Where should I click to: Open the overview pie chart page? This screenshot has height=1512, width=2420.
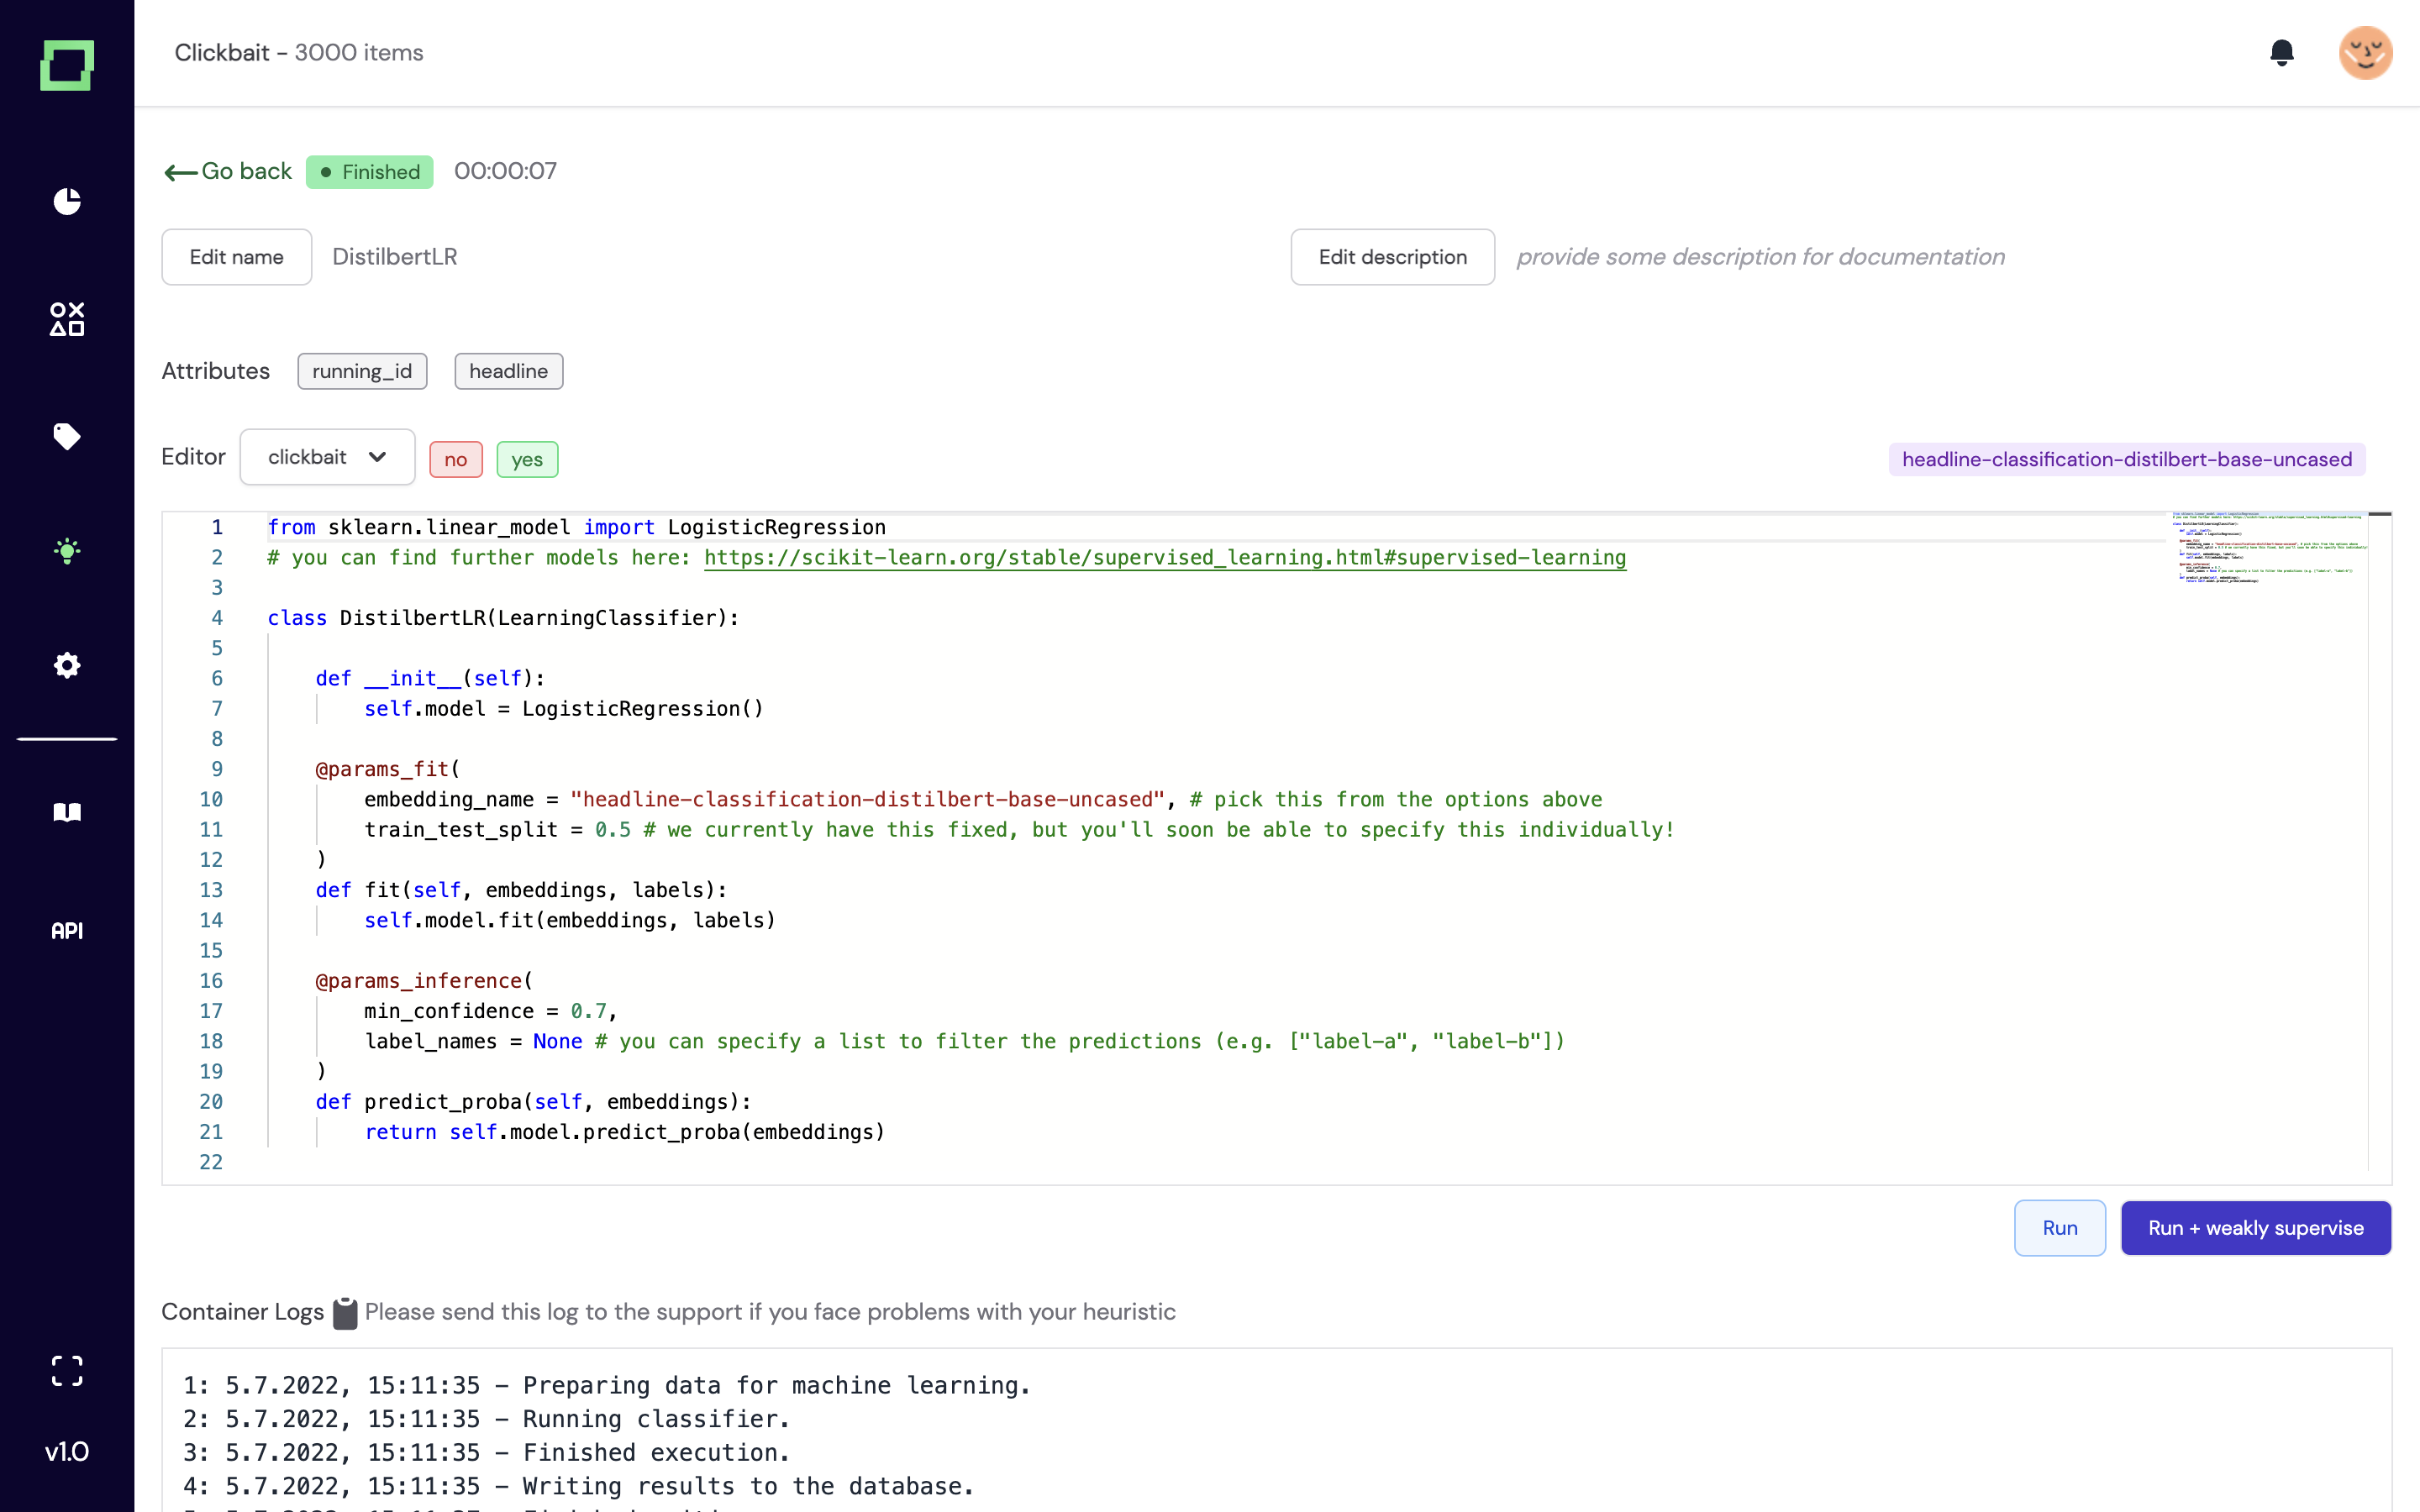pyautogui.click(x=67, y=201)
